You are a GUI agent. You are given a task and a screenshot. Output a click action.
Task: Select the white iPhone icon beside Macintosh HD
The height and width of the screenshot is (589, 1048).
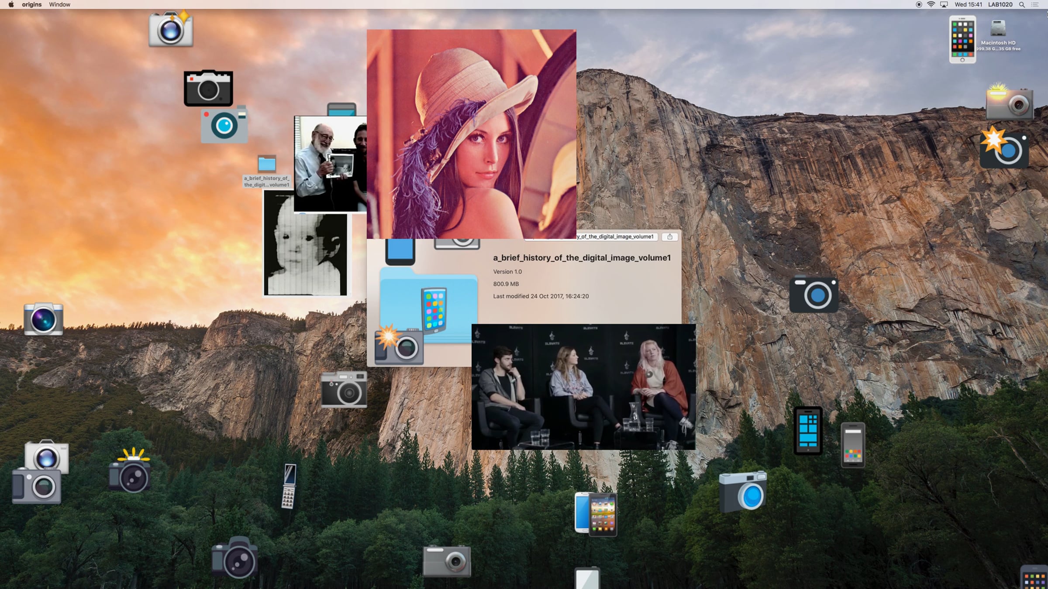962,40
